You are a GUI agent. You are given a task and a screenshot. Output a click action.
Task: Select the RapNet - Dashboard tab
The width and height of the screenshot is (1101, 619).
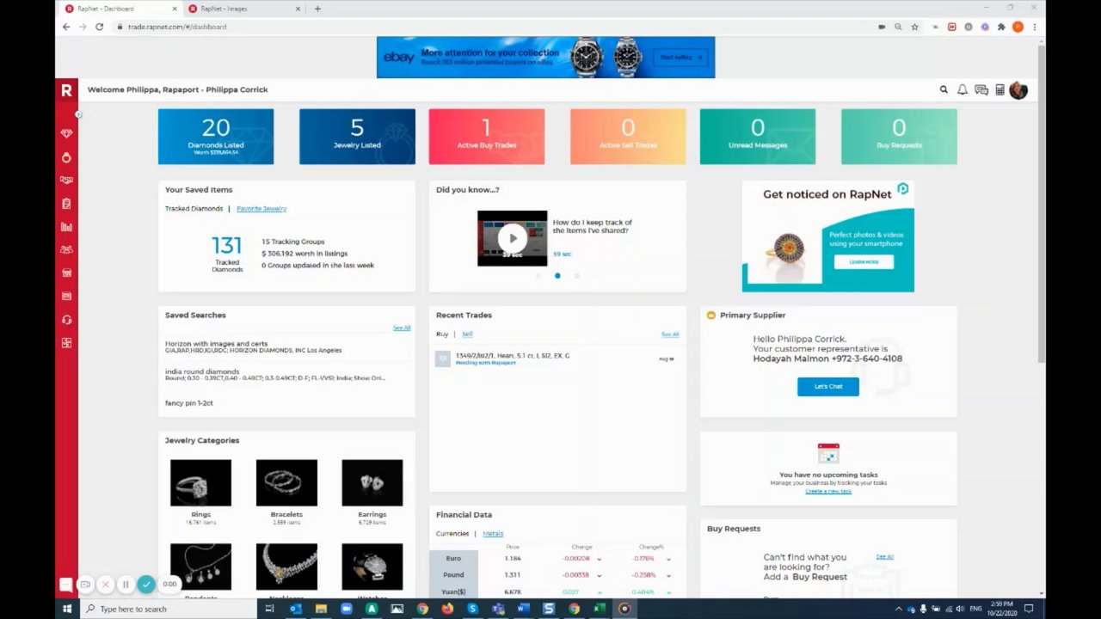120,9
